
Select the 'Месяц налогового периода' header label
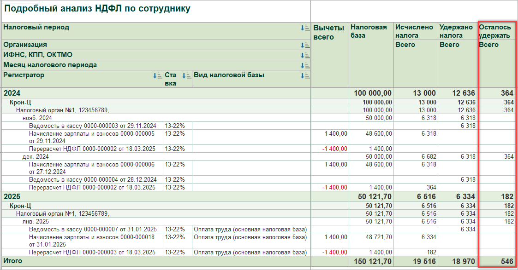(50, 65)
